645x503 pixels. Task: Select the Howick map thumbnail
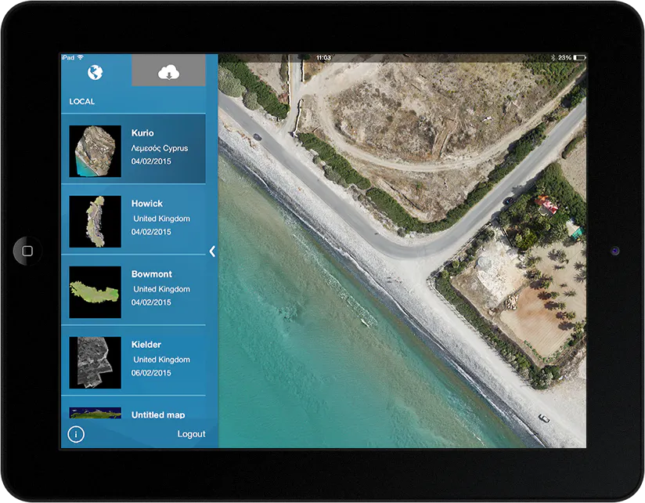(x=95, y=222)
